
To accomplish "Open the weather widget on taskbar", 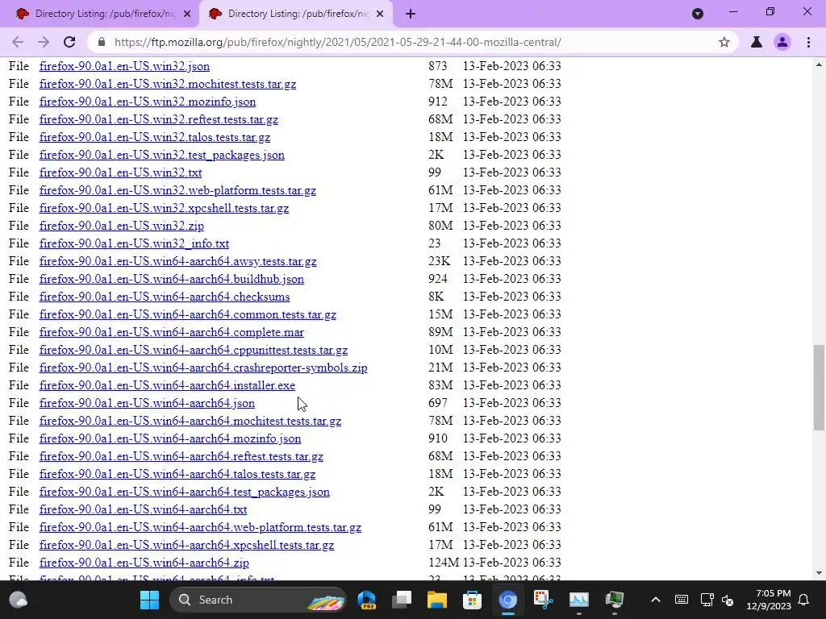I will tap(19, 600).
